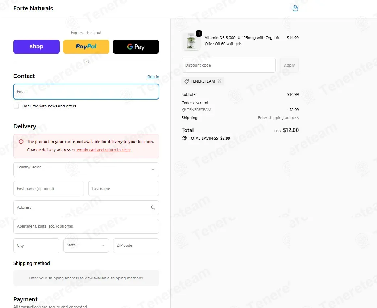Image resolution: width=377 pixels, height=308 pixels.
Task: Click the Apply discount button
Action: click(289, 65)
